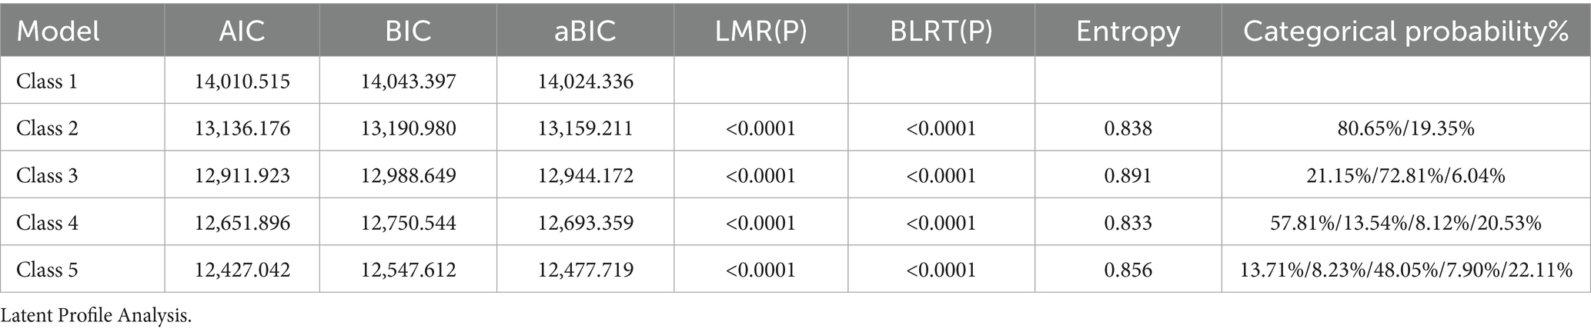Screen dimensions: 1591x332
Task: Click the BIC column header
Action: (x=408, y=31)
